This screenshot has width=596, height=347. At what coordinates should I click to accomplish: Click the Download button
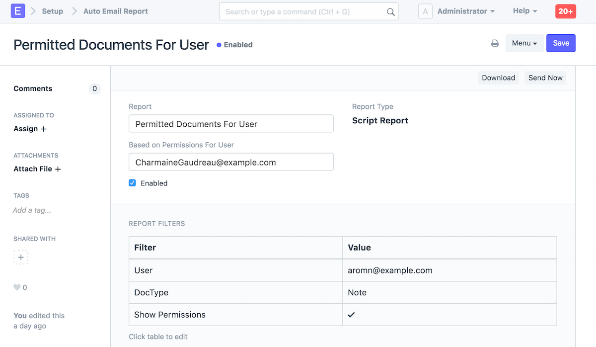pyautogui.click(x=498, y=78)
